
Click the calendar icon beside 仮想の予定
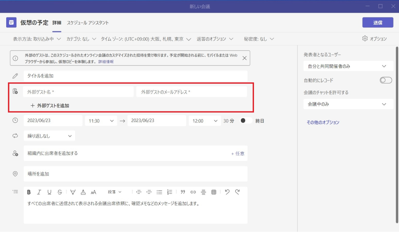click(11, 22)
